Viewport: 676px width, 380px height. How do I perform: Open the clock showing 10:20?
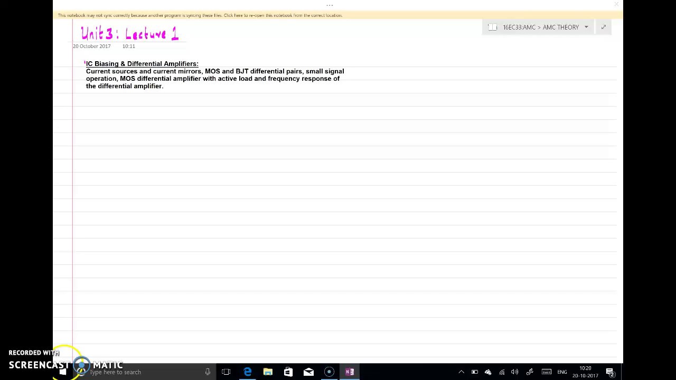(585, 372)
